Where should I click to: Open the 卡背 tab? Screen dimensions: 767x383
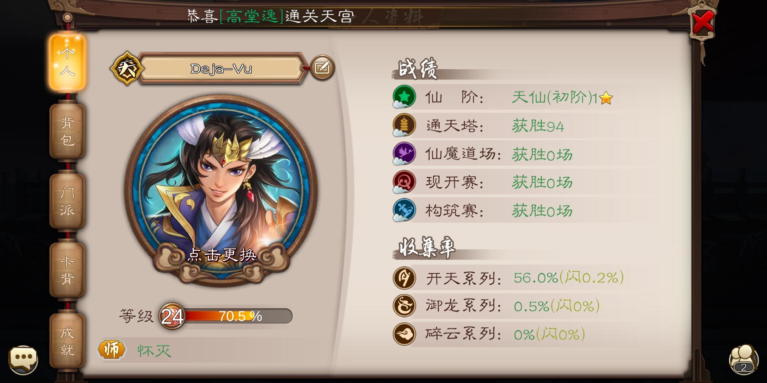67,270
